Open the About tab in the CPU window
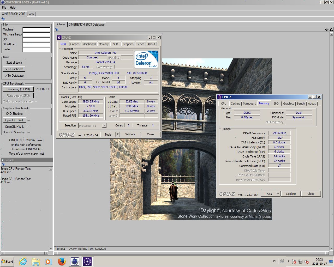334x267 pixels. tap(151, 44)
